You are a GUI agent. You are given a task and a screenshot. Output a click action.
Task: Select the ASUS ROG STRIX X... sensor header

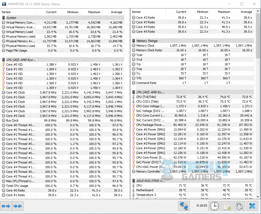192,181
